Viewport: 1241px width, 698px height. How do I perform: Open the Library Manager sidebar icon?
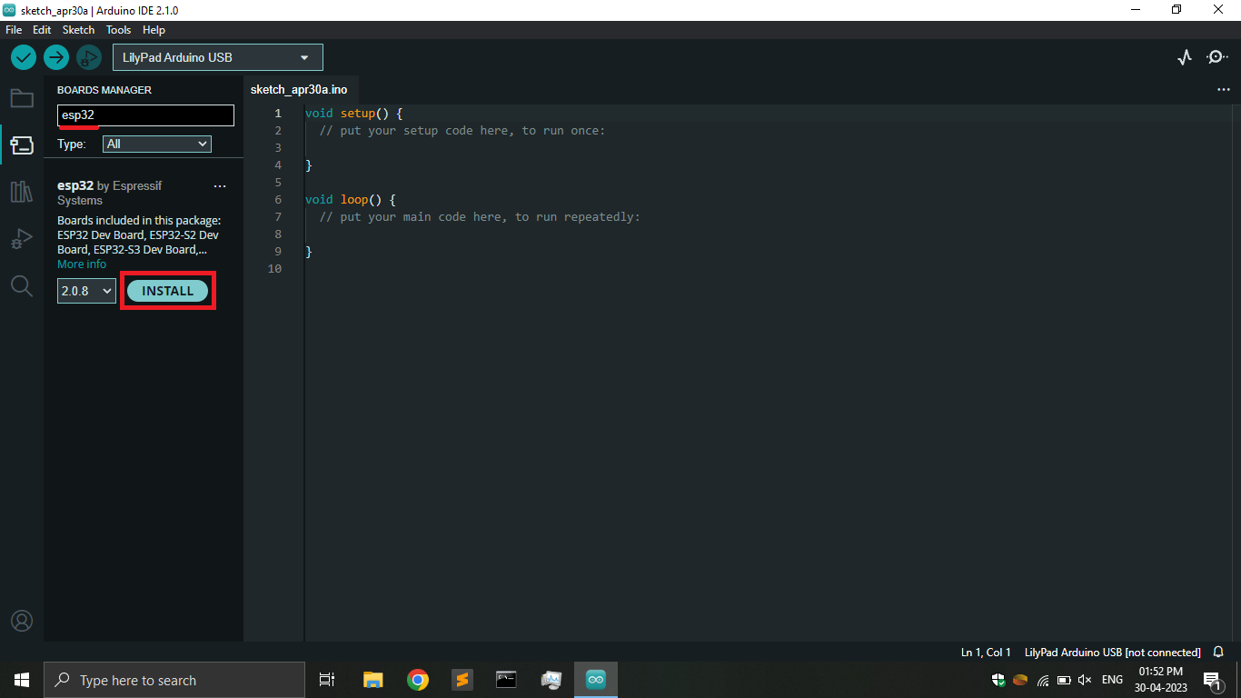click(x=22, y=192)
